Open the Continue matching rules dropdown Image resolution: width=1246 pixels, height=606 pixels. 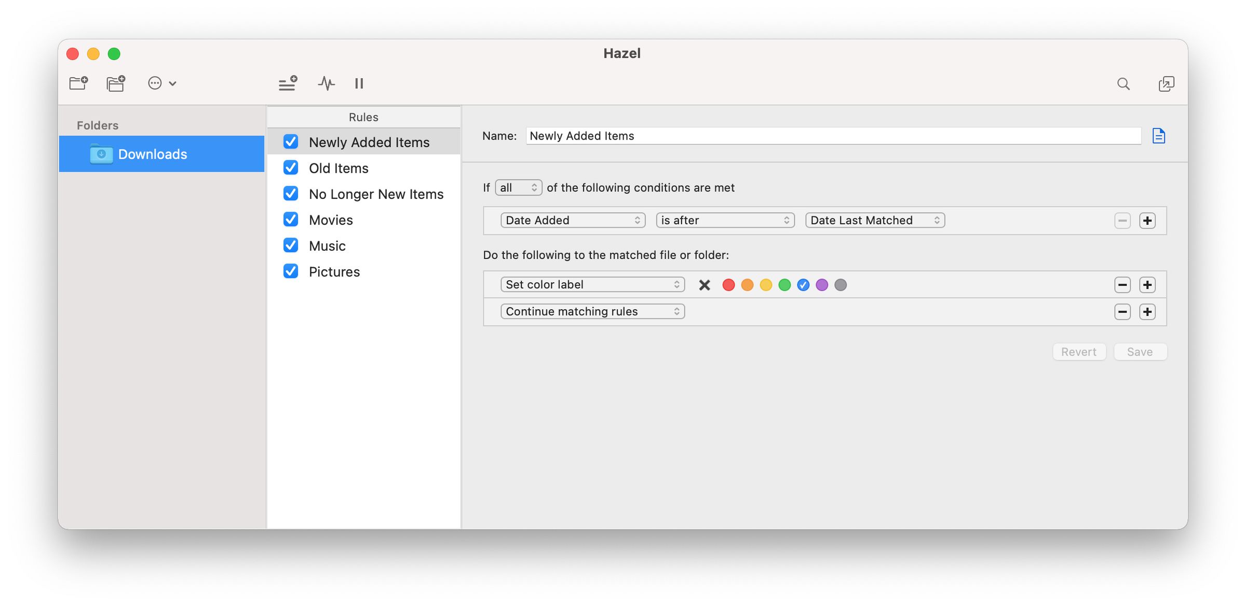pos(592,311)
